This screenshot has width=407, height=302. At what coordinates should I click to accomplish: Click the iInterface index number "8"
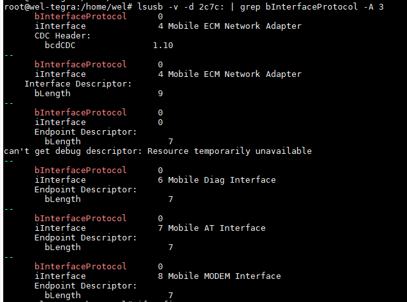pyautogui.click(x=160, y=276)
